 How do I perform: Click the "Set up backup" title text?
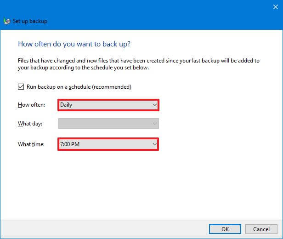coord(30,21)
